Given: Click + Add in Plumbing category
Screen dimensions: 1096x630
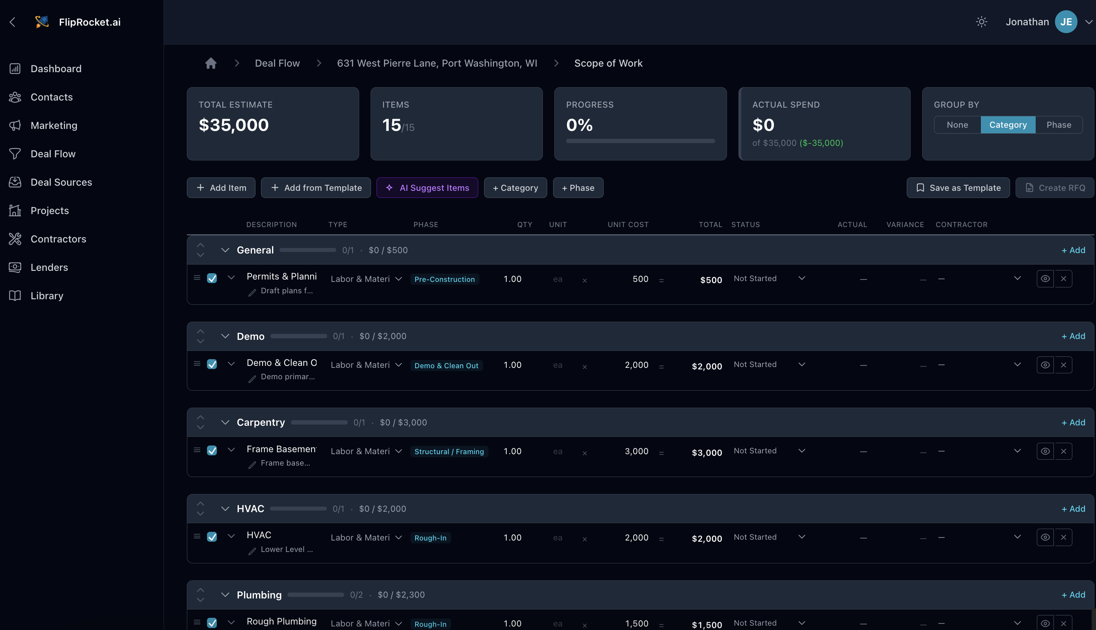Looking at the screenshot, I should pos(1073,595).
